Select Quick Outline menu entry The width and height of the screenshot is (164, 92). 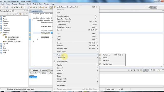76,25
